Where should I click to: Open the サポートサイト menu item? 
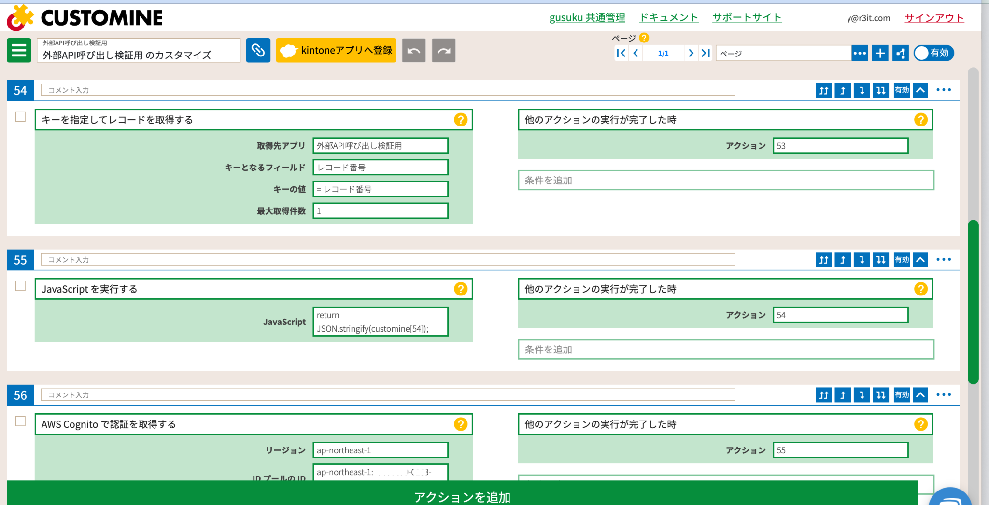[x=747, y=17]
